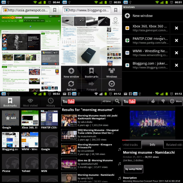The image size is (183, 183).
Task: Tap the bookmark star beside the bloggang URL
Action: (116, 10)
